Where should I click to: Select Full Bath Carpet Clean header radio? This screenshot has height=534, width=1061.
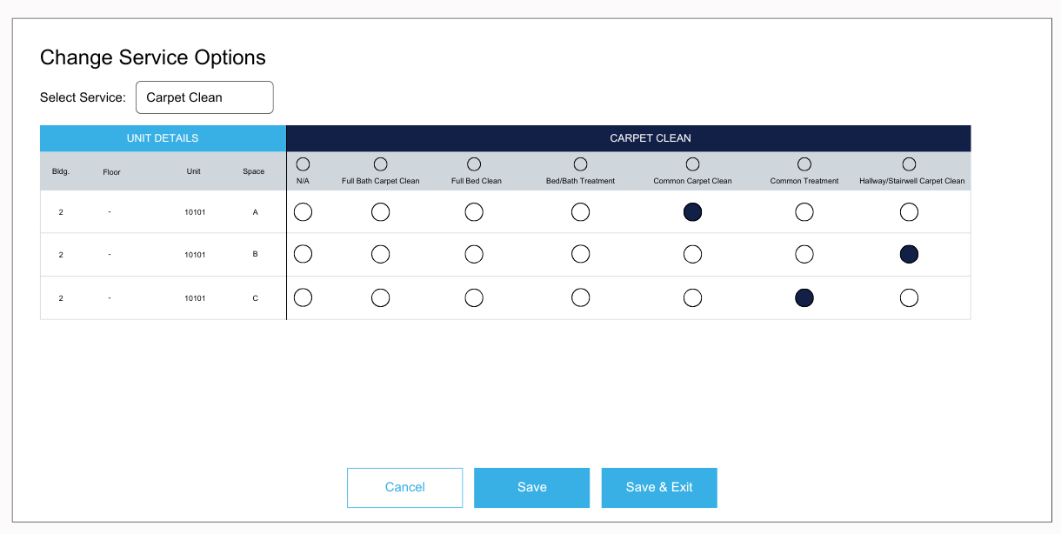[380, 164]
